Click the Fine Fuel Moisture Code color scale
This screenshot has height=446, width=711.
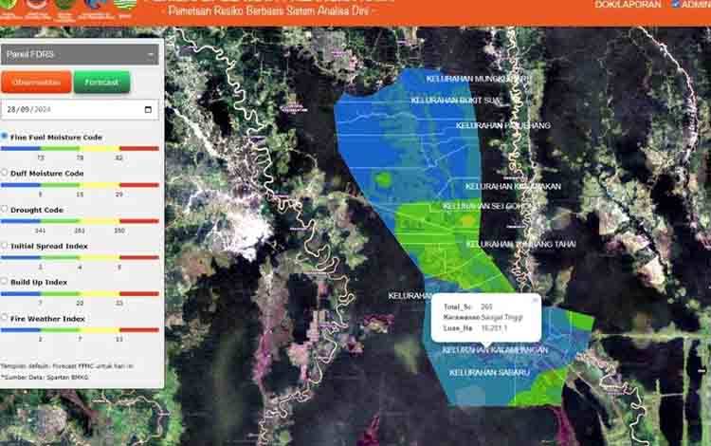coord(80,148)
